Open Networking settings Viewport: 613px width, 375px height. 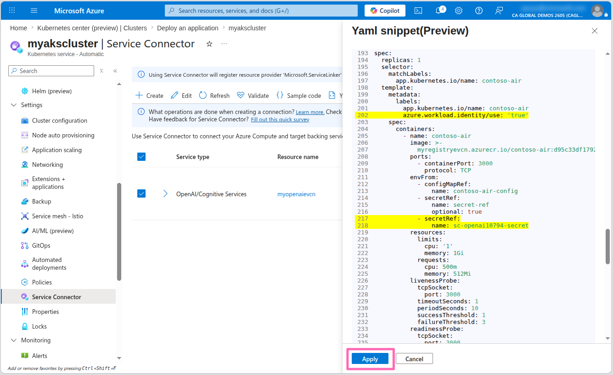(47, 165)
